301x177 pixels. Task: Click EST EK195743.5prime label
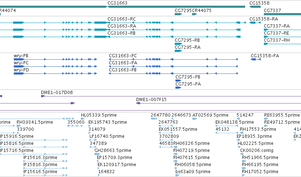108,122
